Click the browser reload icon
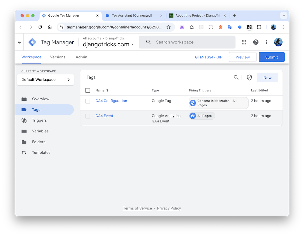 pos(40,27)
